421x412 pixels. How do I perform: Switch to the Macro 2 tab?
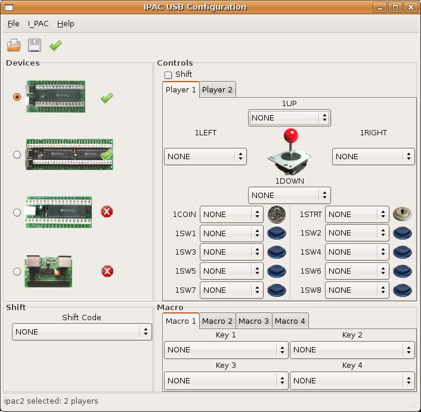tap(217, 321)
